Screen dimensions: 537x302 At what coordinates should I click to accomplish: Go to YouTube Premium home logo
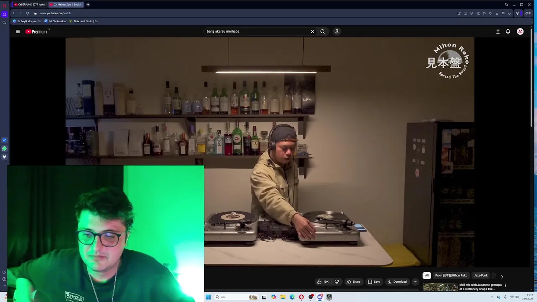pyautogui.click(x=36, y=31)
